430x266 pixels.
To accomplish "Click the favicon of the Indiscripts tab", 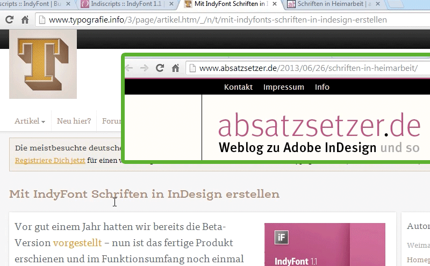I will pos(85,4).
